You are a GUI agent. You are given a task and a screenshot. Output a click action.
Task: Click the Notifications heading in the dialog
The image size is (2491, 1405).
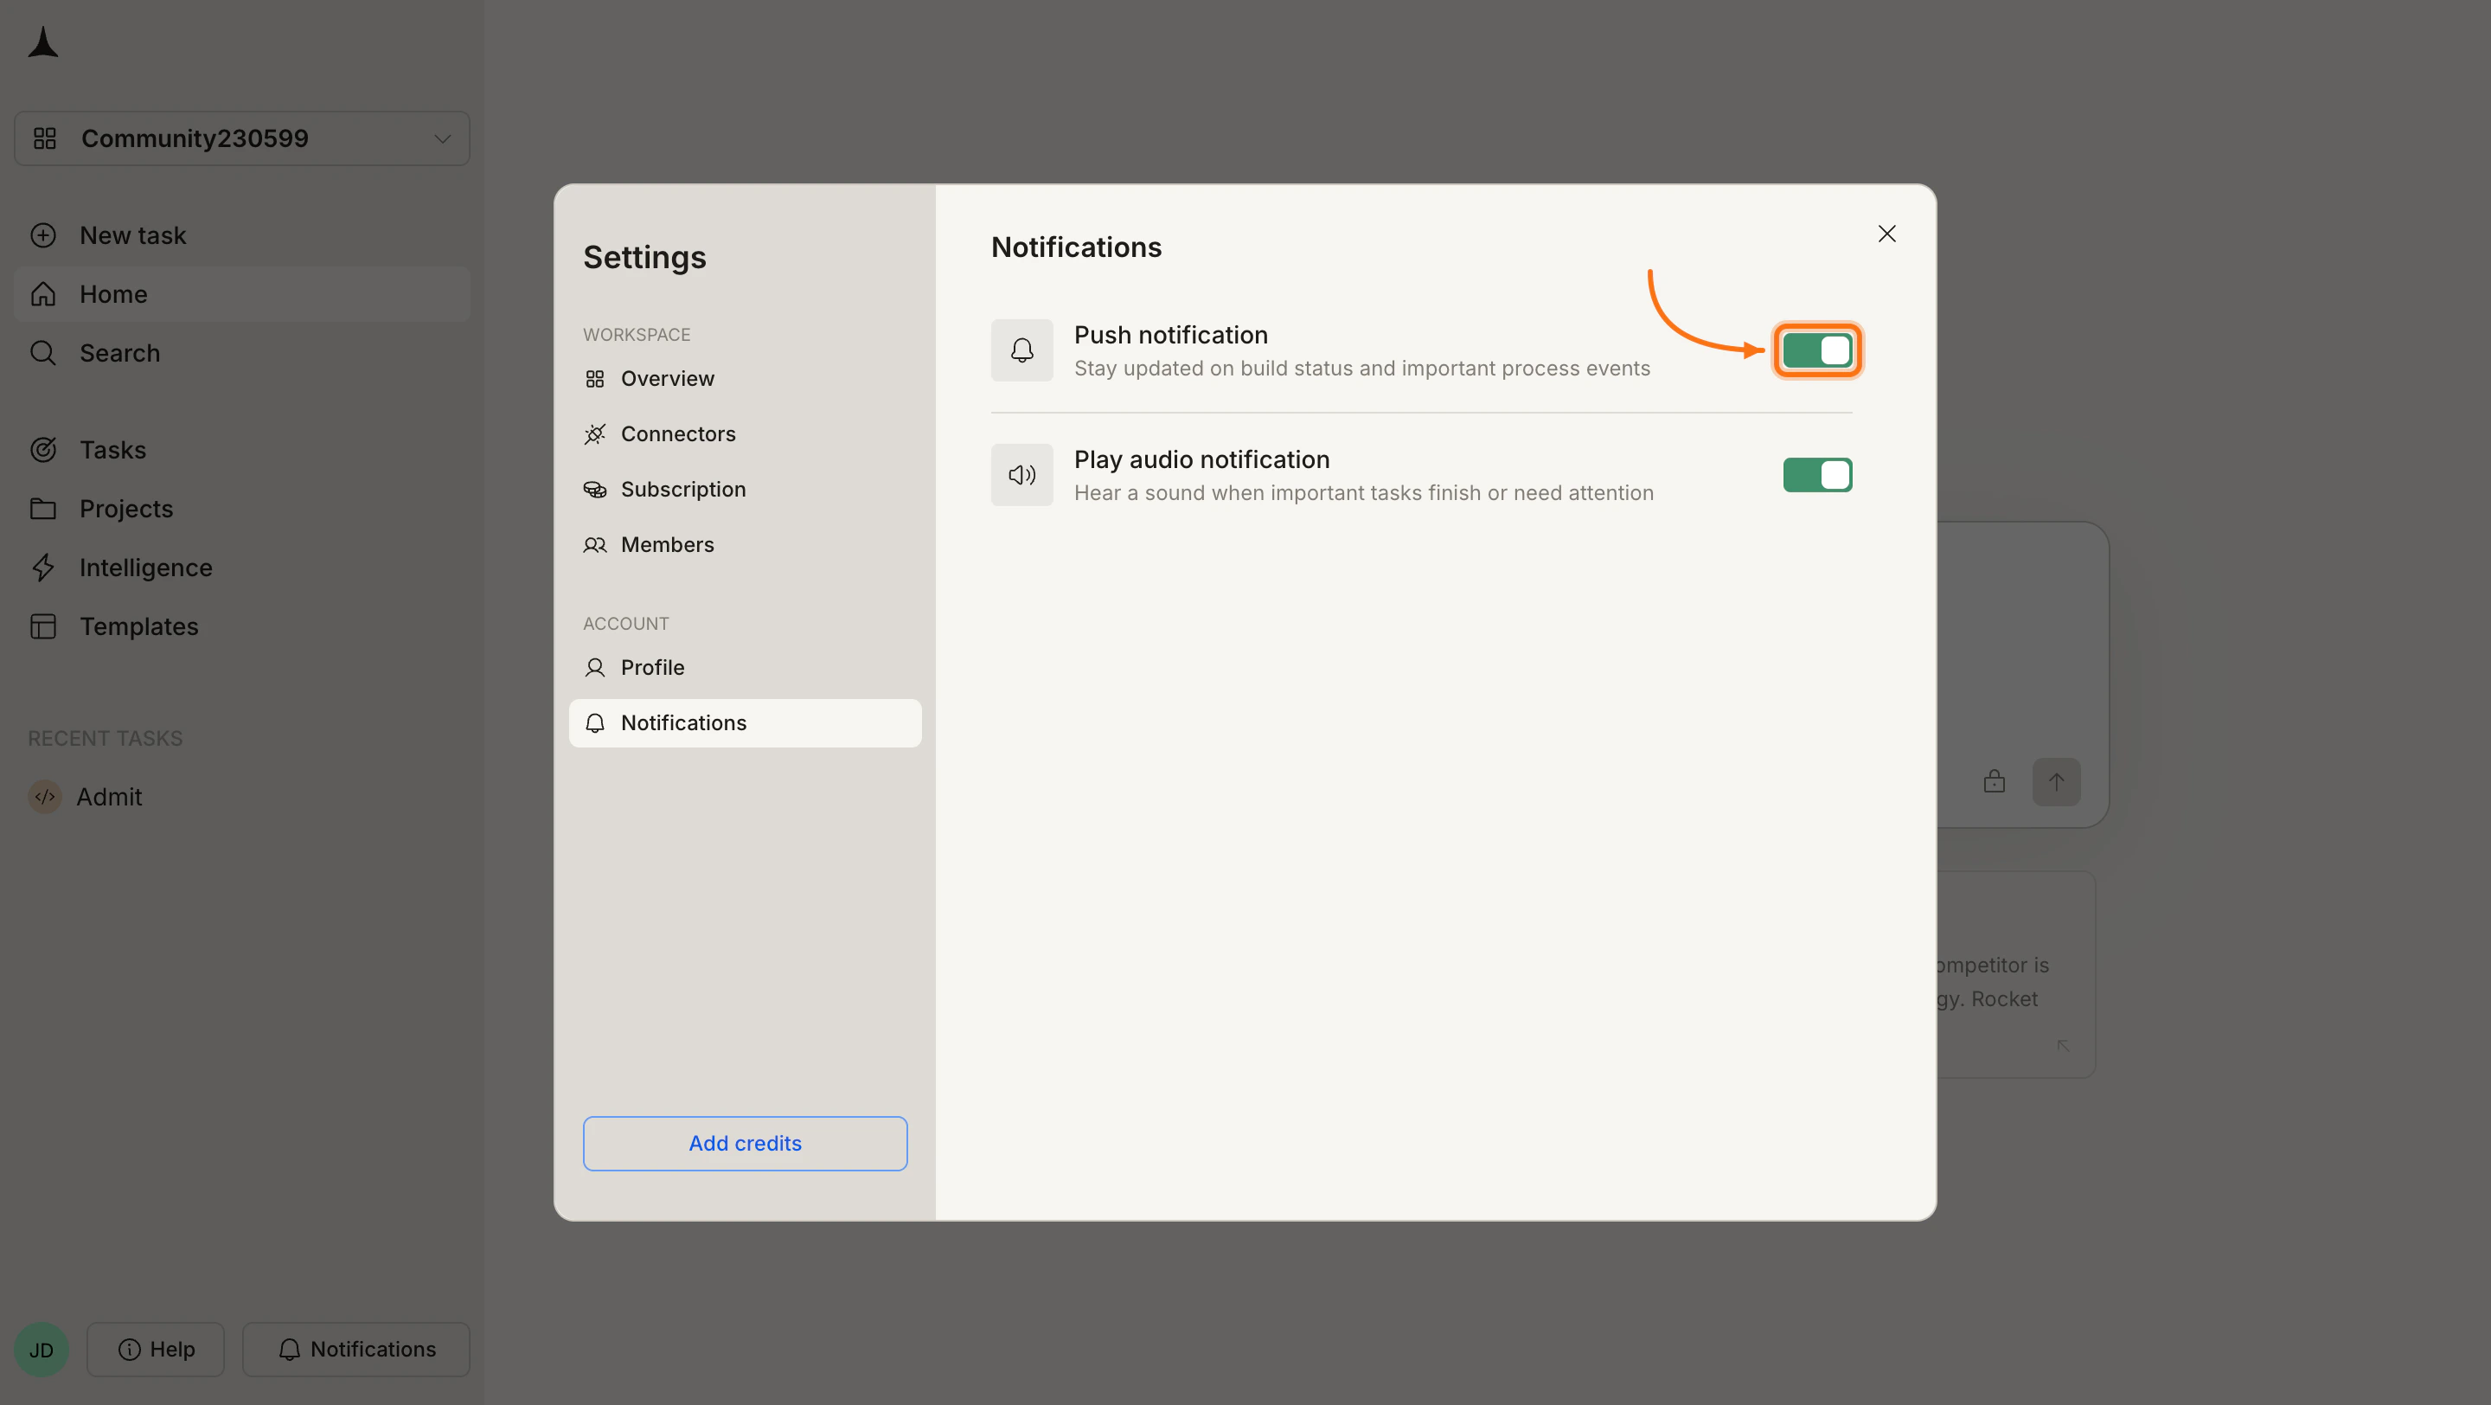pyautogui.click(x=1076, y=247)
